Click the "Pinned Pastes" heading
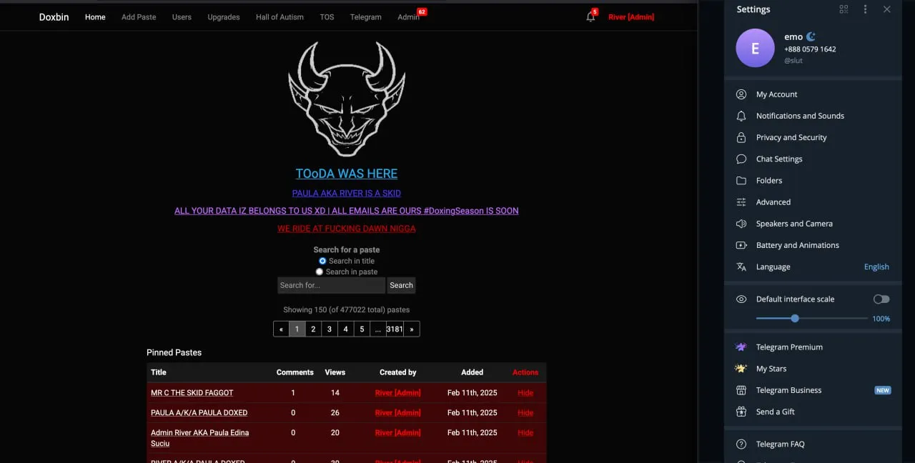 tap(174, 353)
